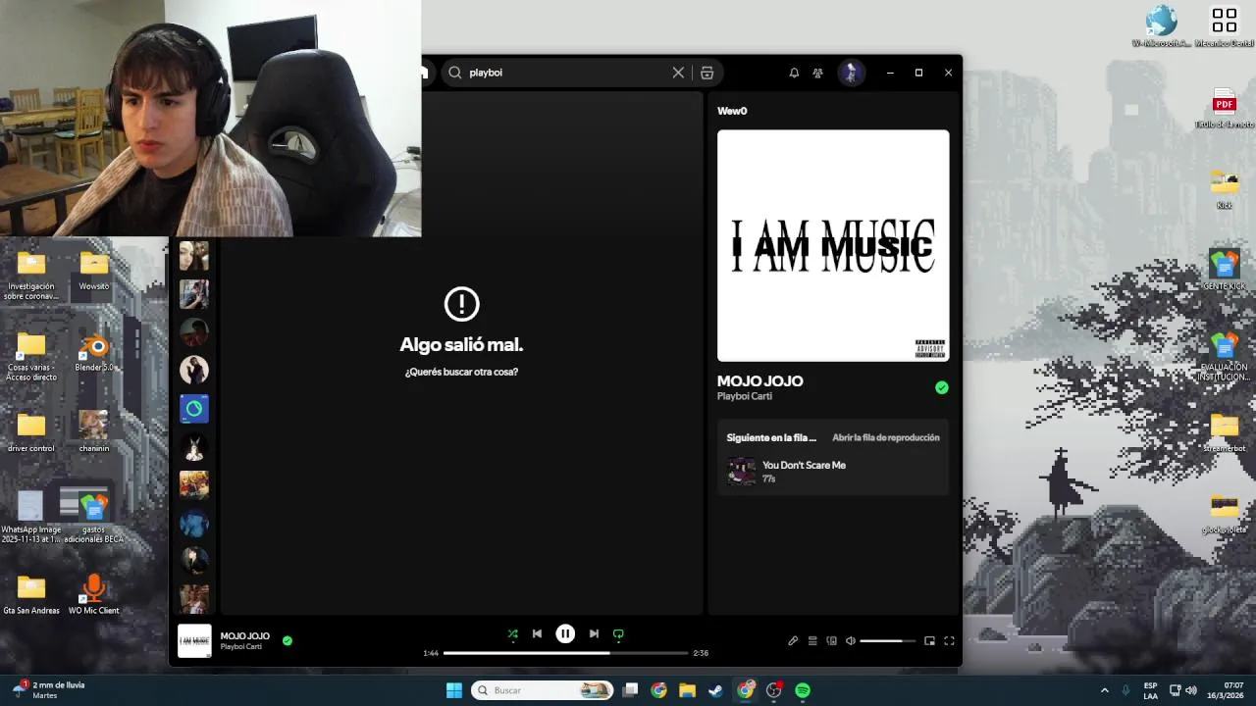Open GENTE KICK desktop file
This screenshot has height=706, width=1256.
[1225, 271]
